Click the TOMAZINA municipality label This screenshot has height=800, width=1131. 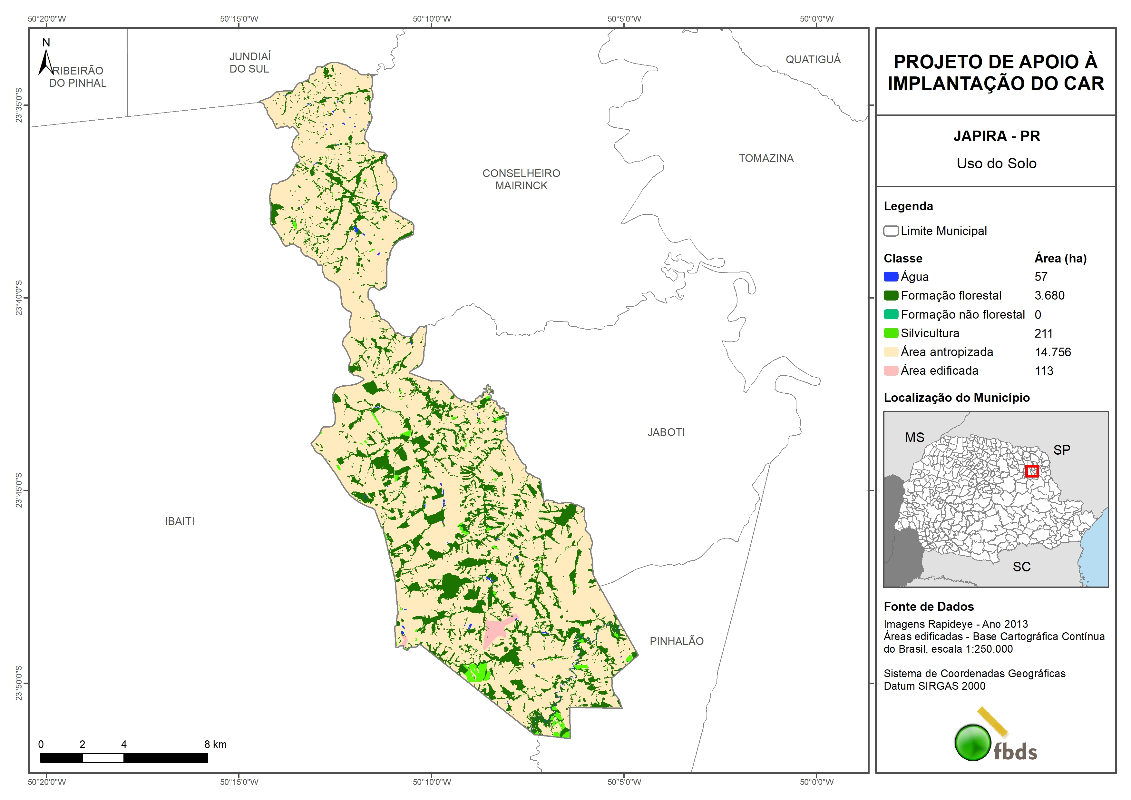[766, 158]
